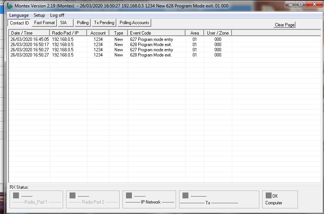Click the Radio-Pad 2 status indicator square
This screenshot has width=324, height=214.
tap(72, 195)
